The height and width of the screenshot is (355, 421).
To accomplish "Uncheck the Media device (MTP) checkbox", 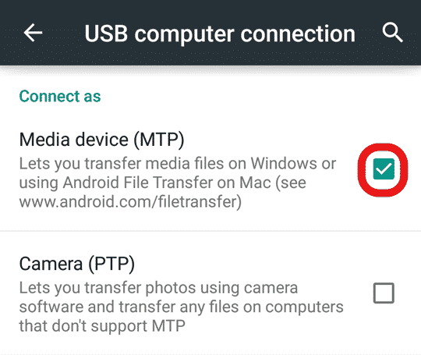I will [x=384, y=169].
